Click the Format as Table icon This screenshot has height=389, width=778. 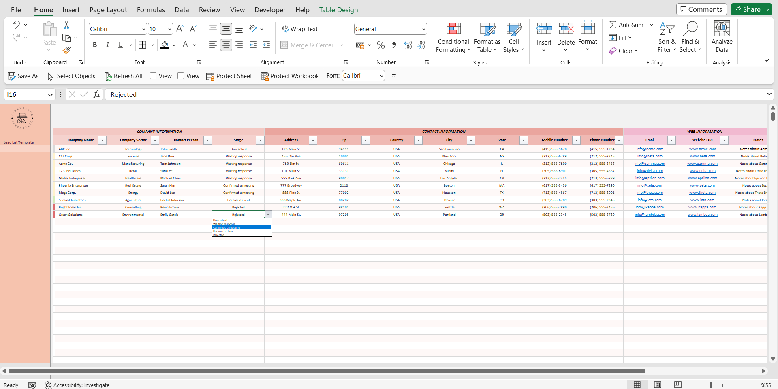[487, 28]
